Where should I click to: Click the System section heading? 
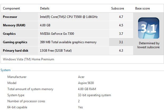[6, 70]
